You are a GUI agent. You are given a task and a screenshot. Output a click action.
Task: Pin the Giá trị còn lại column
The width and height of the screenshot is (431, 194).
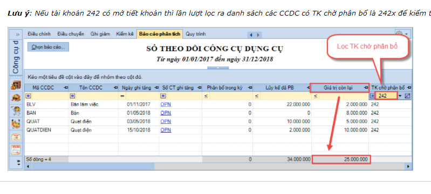[x=366, y=88]
